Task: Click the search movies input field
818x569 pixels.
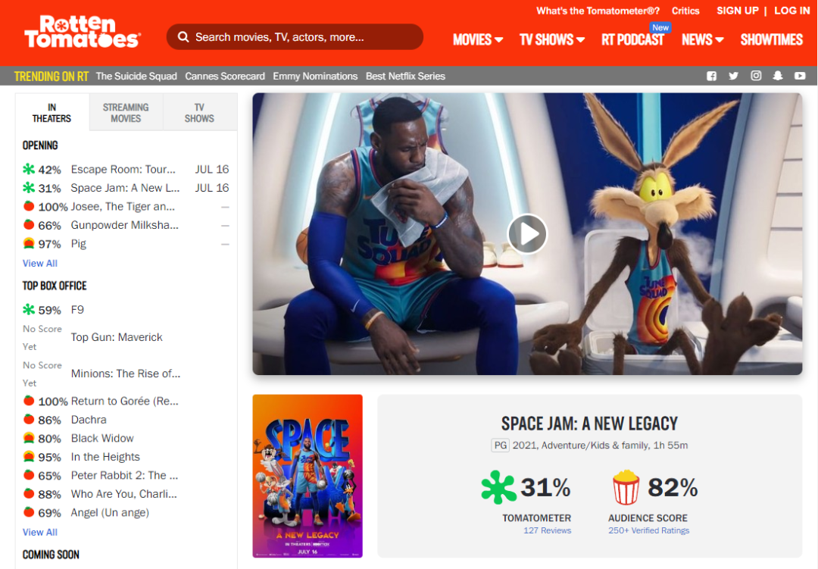Action: click(x=295, y=37)
